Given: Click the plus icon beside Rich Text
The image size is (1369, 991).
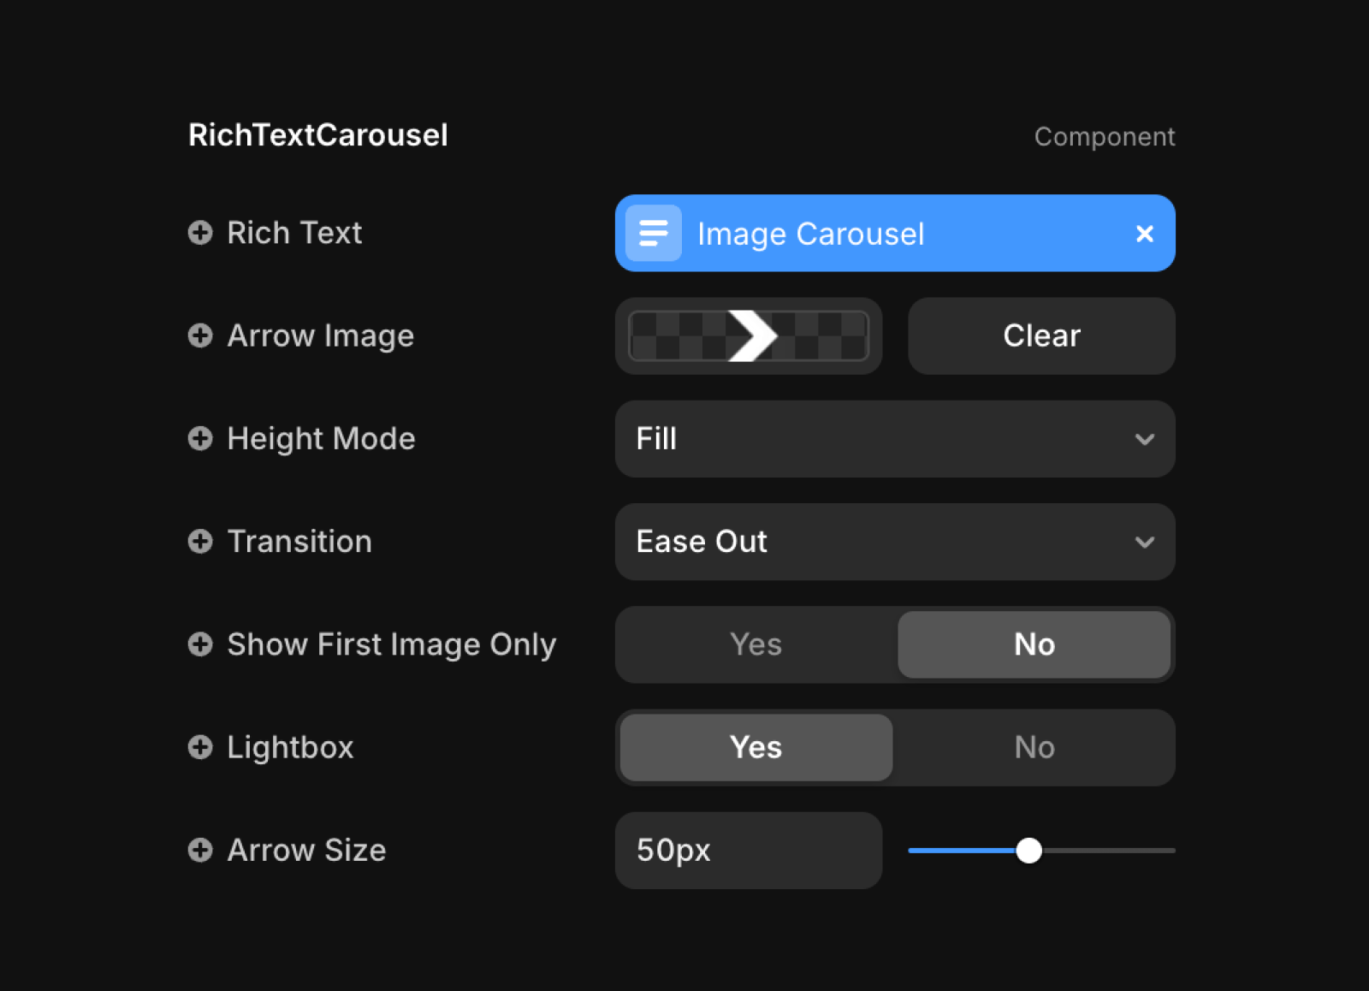Looking at the screenshot, I should pyautogui.click(x=200, y=233).
